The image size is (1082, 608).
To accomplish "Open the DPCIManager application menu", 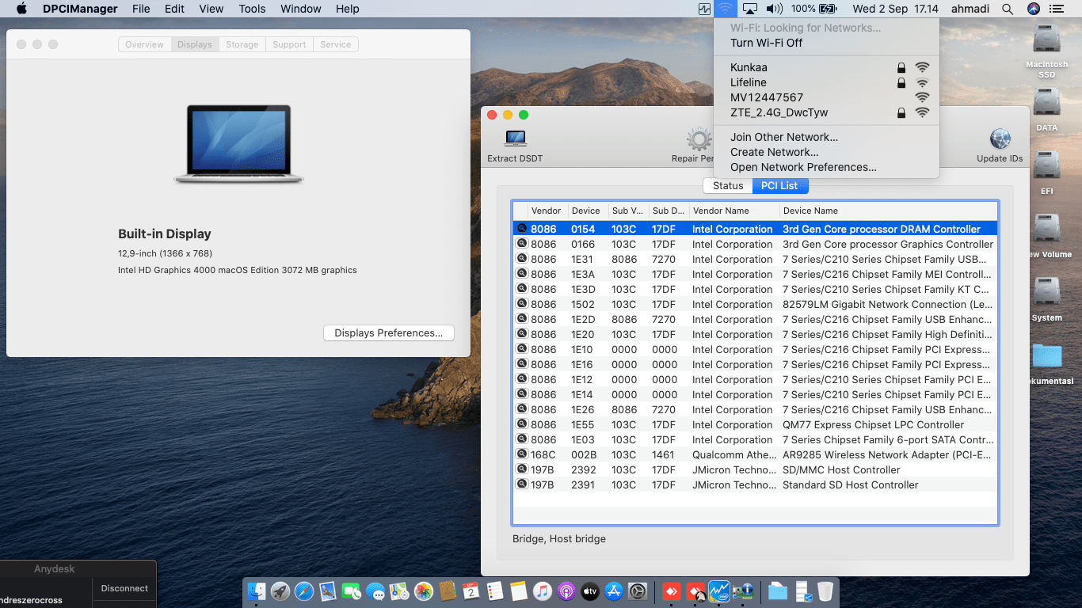I will tap(80, 9).
